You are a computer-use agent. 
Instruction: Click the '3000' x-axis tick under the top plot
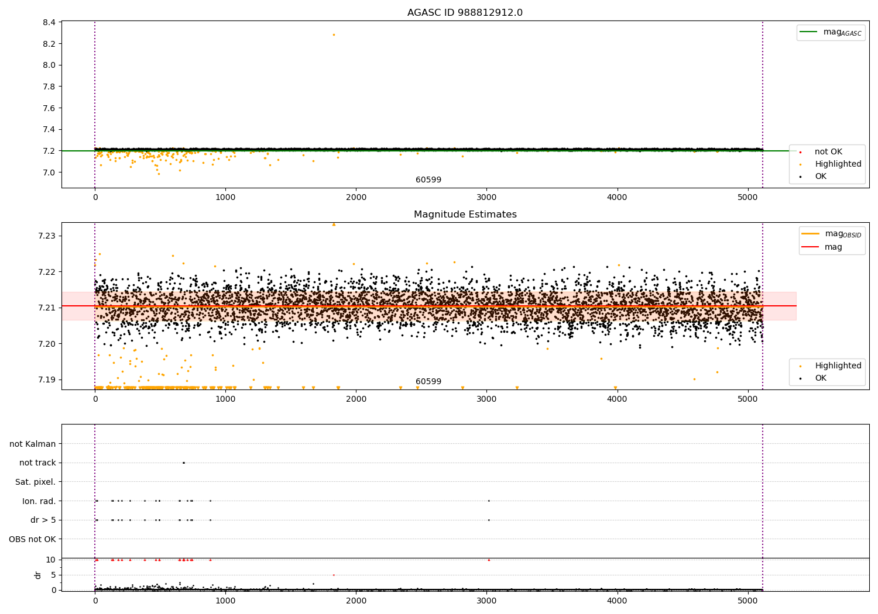487,198
